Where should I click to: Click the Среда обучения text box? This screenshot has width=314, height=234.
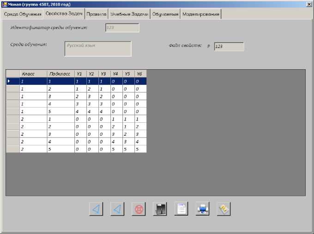coord(98,49)
